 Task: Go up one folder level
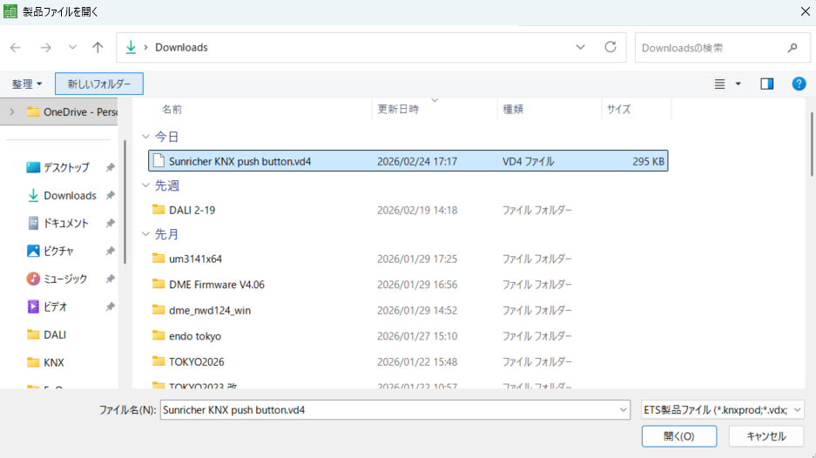(x=98, y=48)
